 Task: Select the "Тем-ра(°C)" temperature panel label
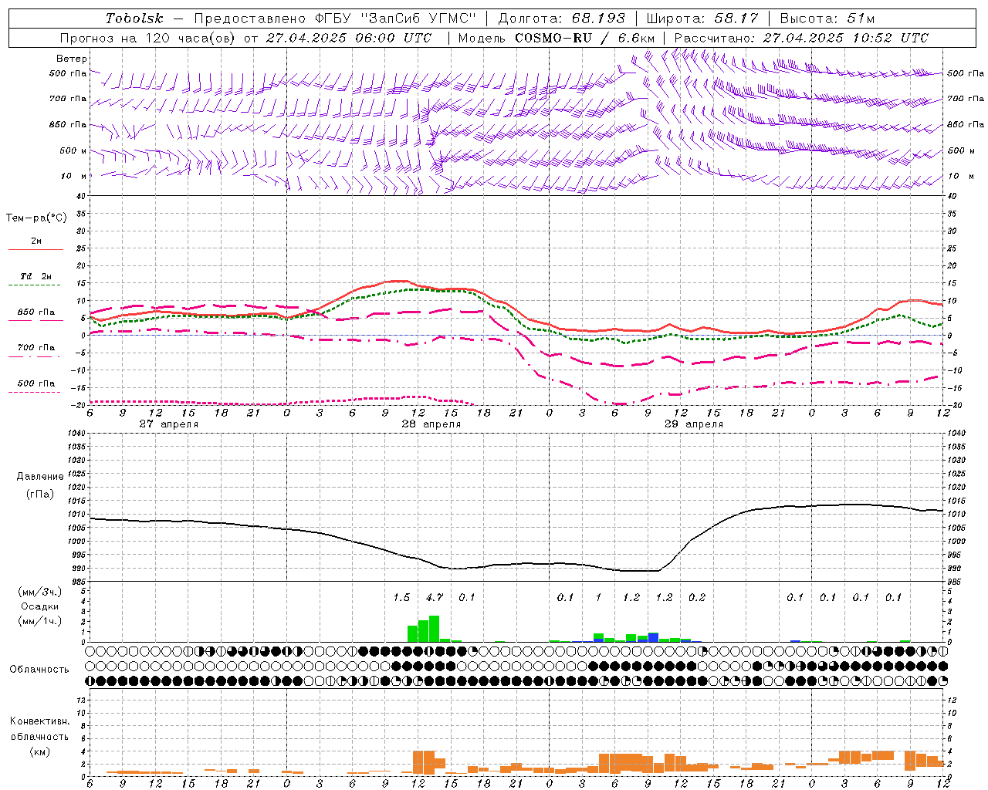[x=36, y=218]
